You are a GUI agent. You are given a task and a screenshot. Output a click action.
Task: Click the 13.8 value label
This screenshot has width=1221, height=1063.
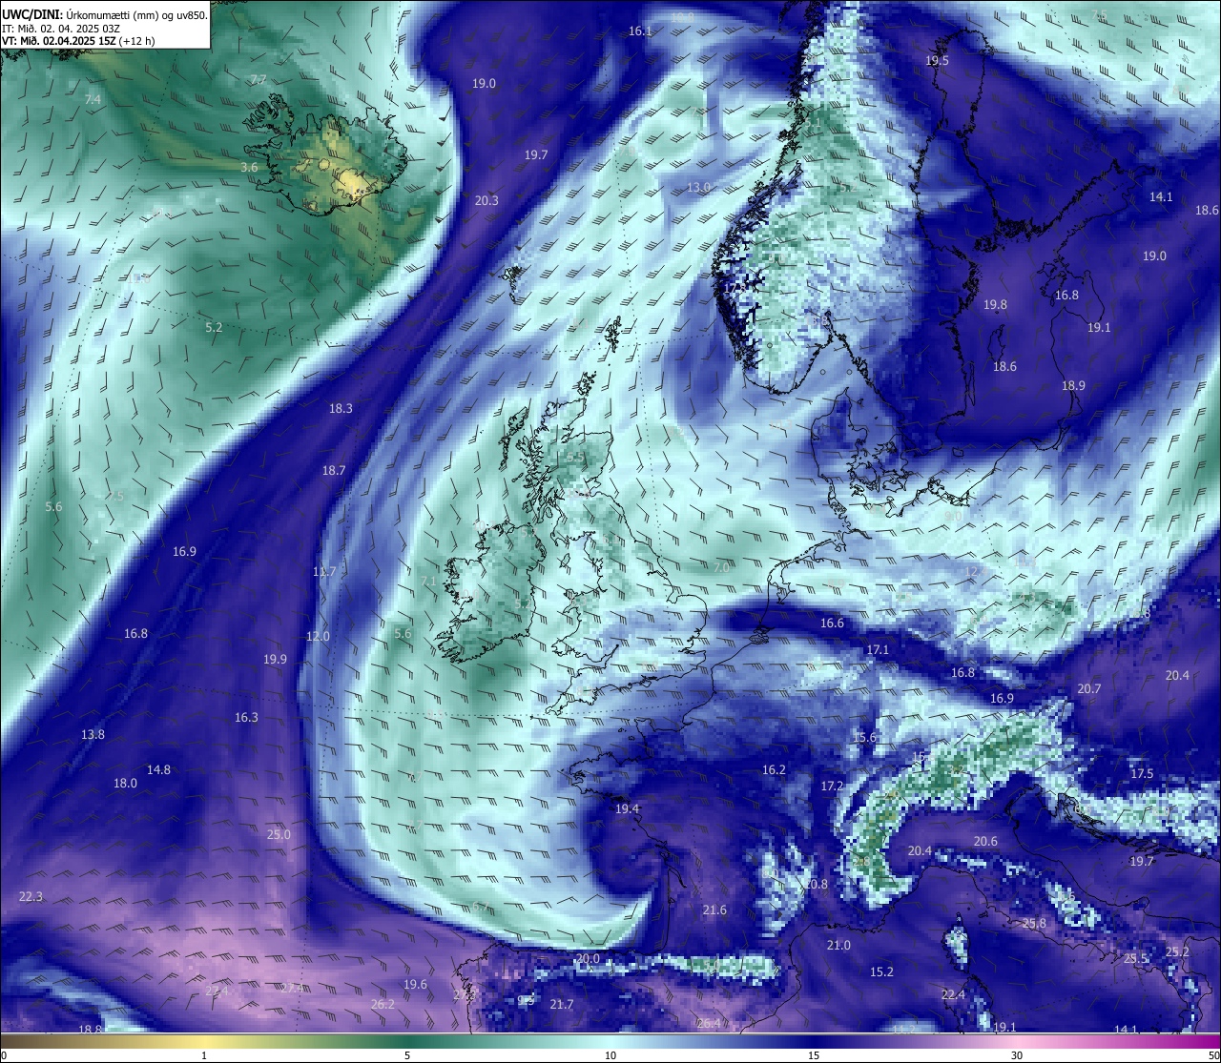tap(93, 734)
